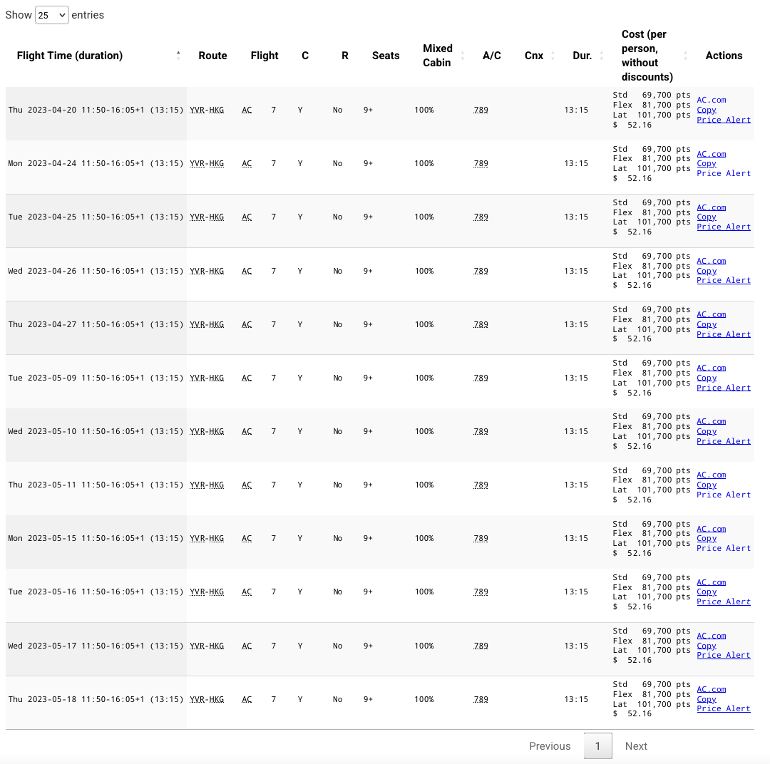Click YVR-HKG route in 2023-05-15 row

[207, 538]
